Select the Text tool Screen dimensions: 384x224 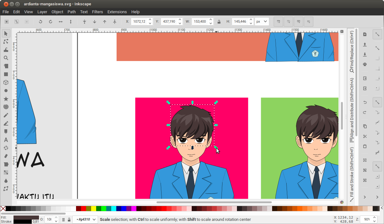click(x=6, y=140)
